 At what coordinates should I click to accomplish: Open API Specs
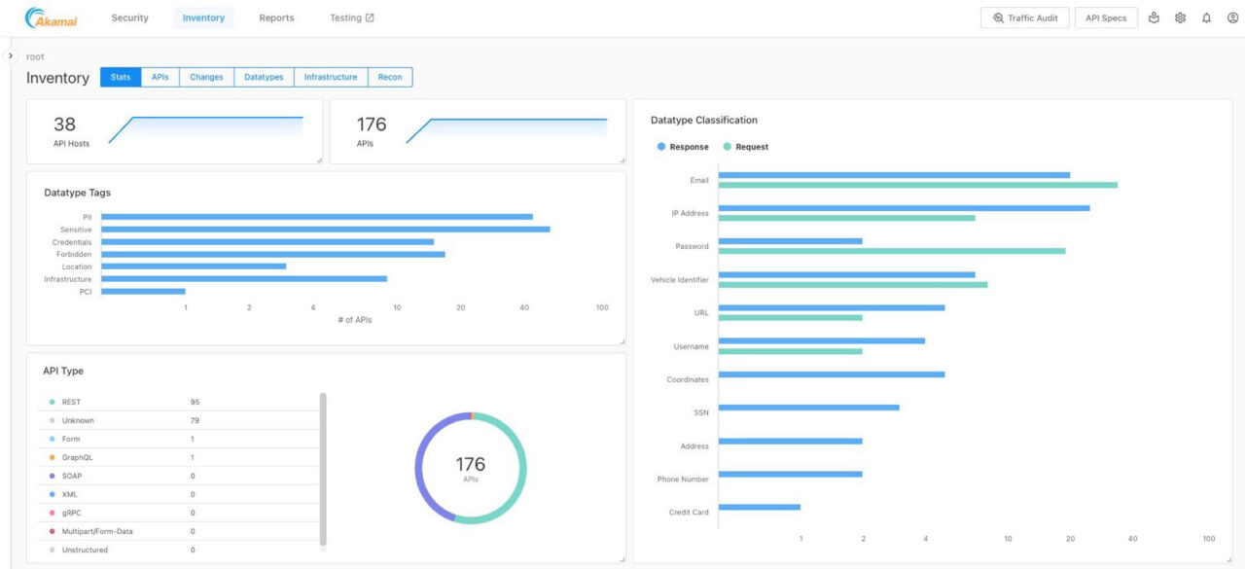click(1107, 18)
